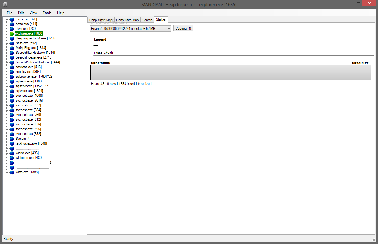
Task: Click the 'Freed Chunk' legend label
Action: [103, 53]
